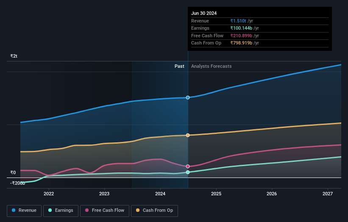Click the 2022 x-axis label
The width and height of the screenshot is (348, 222).
tap(49, 194)
